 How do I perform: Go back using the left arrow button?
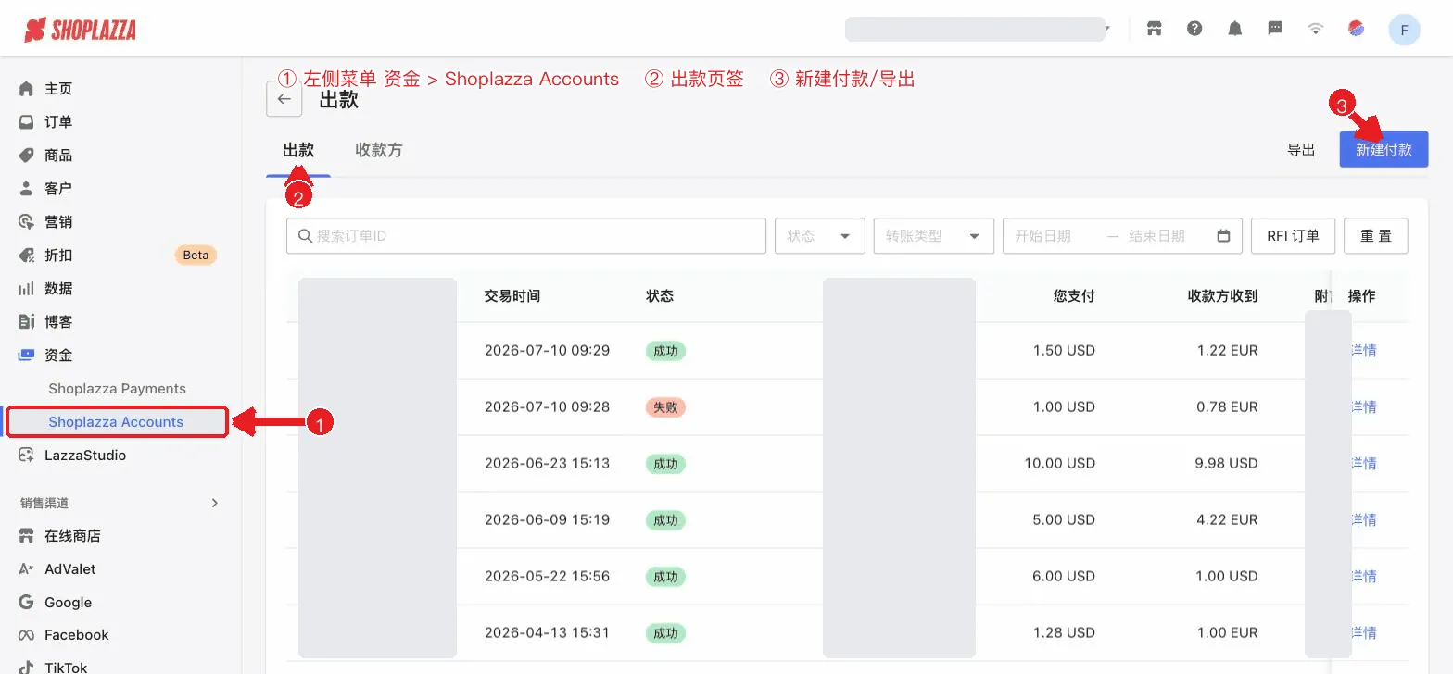[x=284, y=99]
